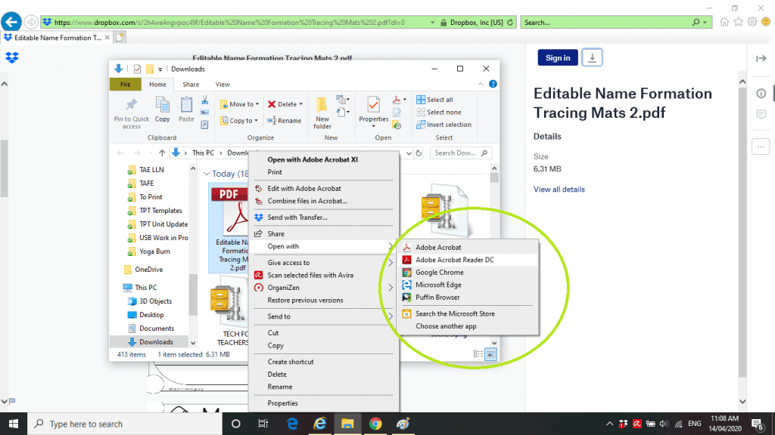
Task: Choose Adobe Acrobat Reader DC from submenu
Action: (x=468, y=260)
